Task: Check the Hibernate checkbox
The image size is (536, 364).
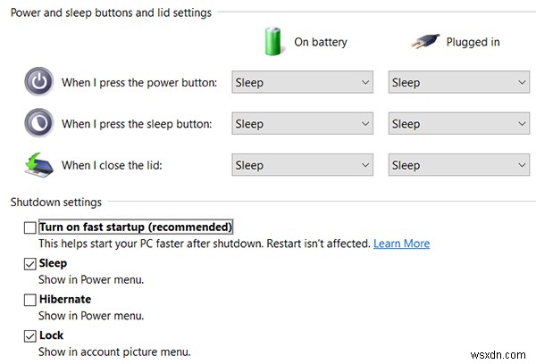Action: pos(30,300)
